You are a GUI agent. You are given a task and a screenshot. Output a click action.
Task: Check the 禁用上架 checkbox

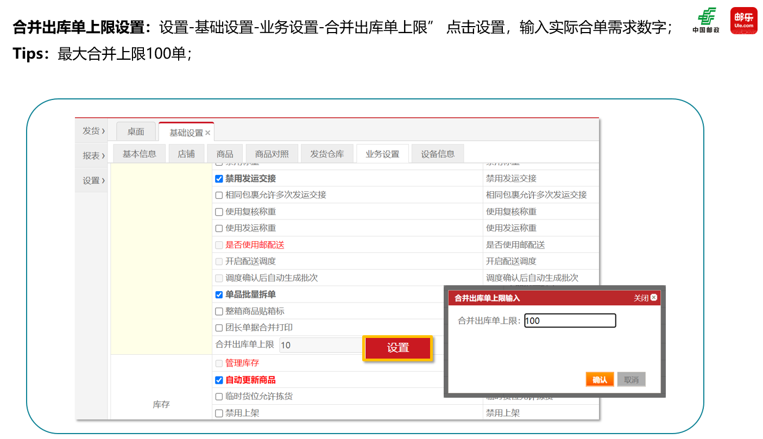pos(219,413)
